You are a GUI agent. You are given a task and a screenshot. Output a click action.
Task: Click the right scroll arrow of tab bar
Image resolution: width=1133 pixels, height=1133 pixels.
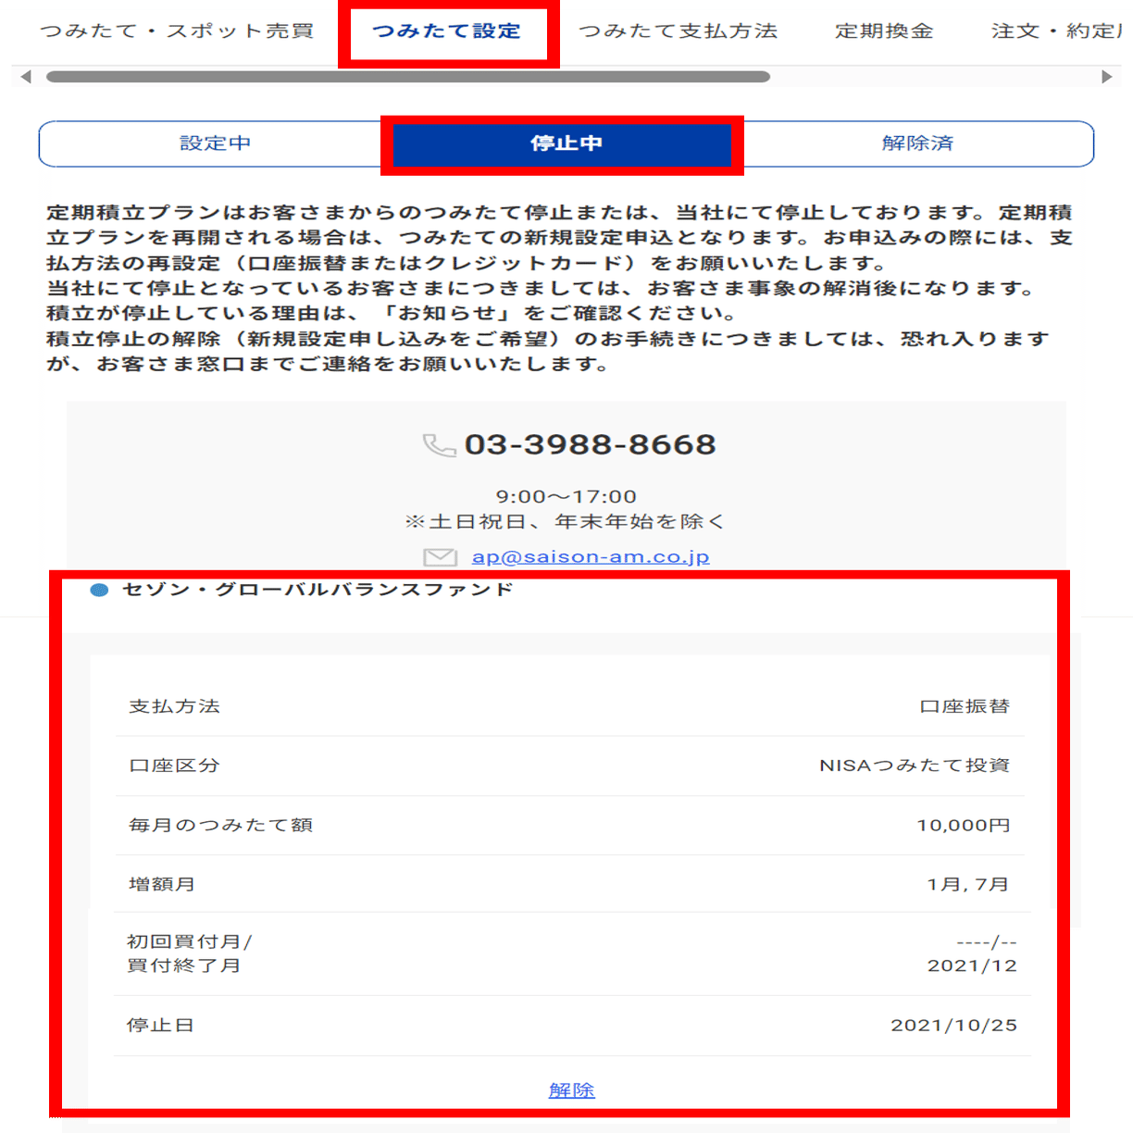click(1106, 77)
